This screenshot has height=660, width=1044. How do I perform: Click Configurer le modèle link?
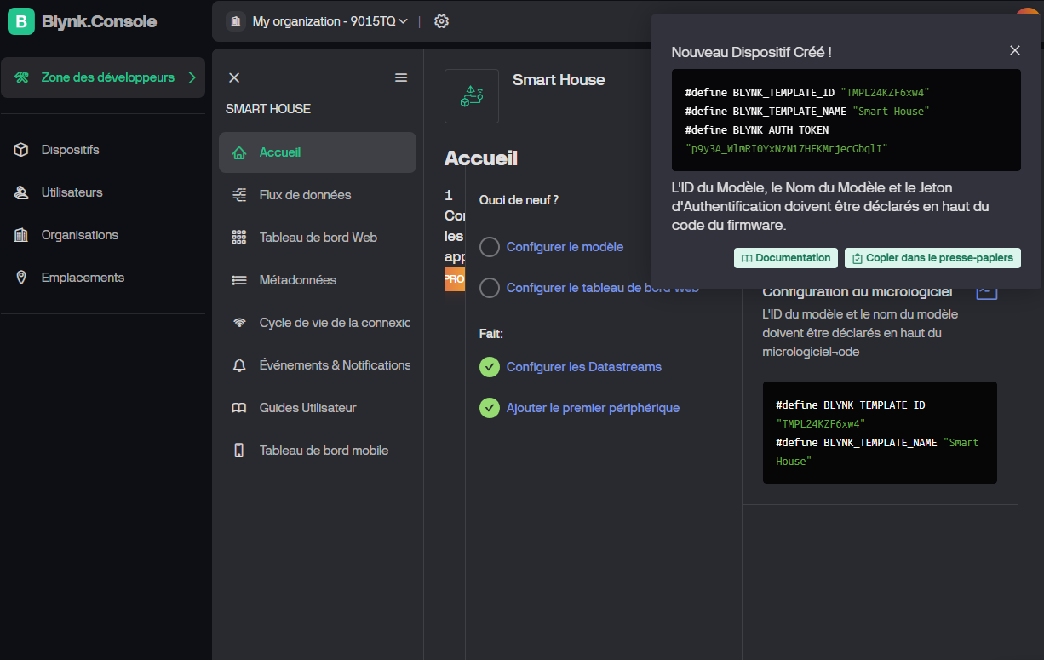pyautogui.click(x=565, y=247)
